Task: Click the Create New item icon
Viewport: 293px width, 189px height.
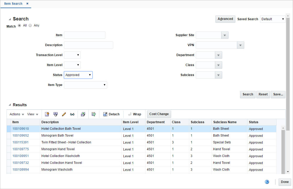Action: pos(47,114)
